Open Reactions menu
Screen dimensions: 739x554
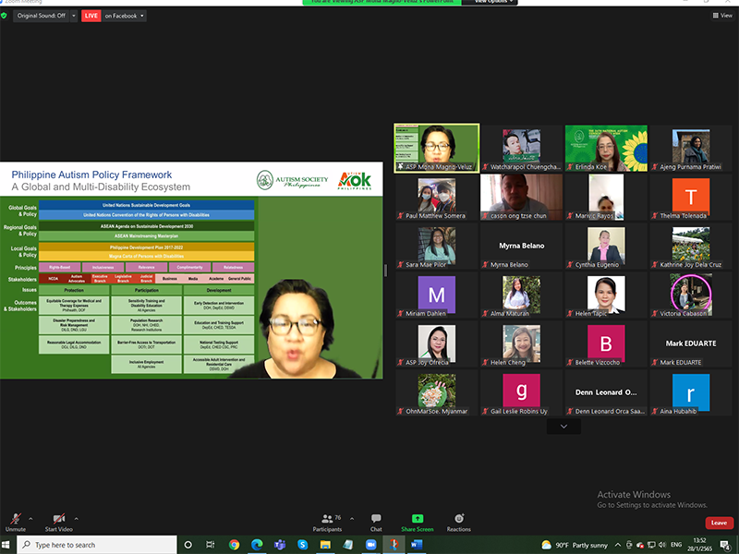458,523
